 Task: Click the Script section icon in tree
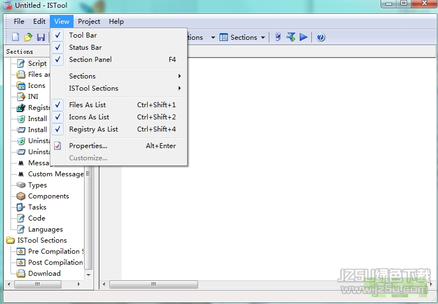pos(20,64)
